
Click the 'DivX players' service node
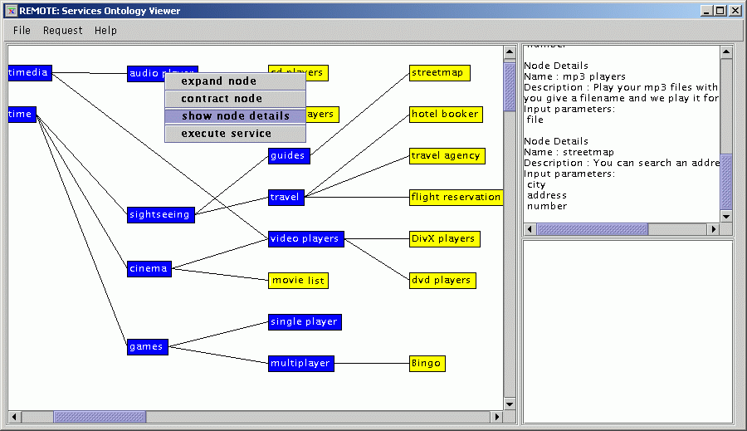pyautogui.click(x=444, y=239)
